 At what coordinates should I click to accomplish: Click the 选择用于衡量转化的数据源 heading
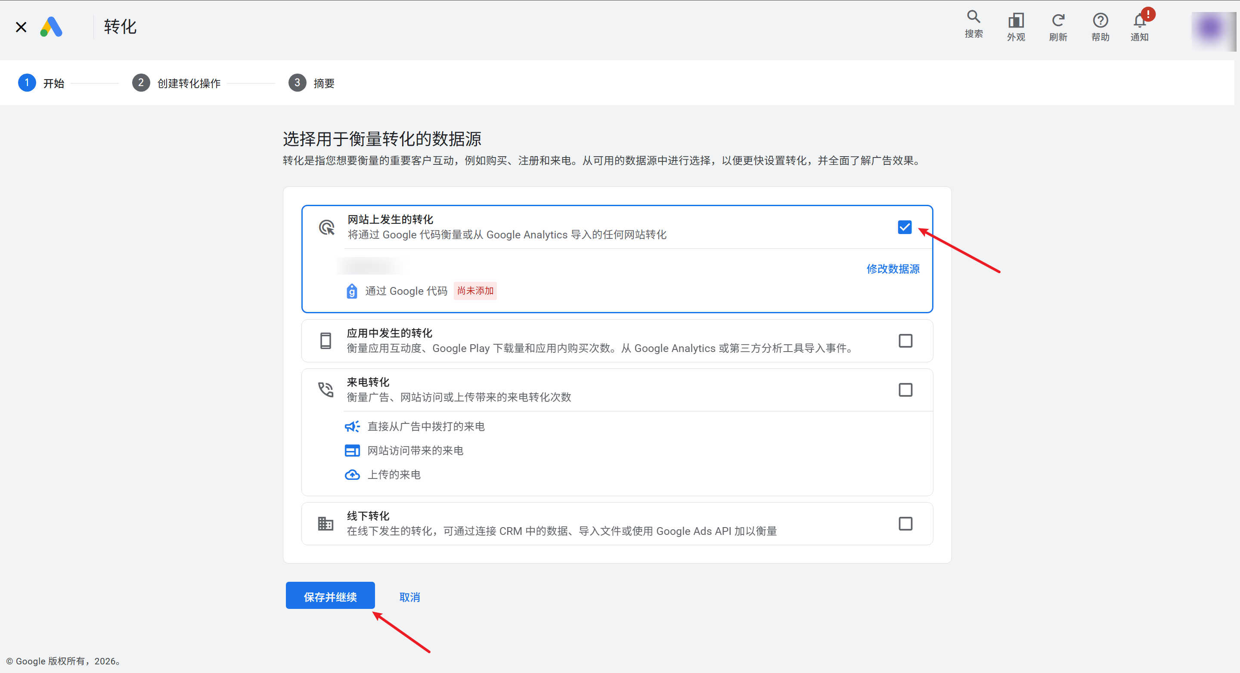382,139
